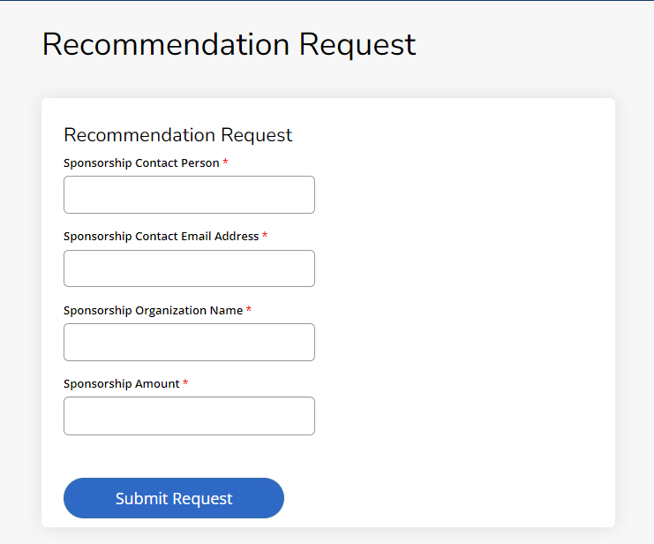The width and height of the screenshot is (654, 544).
Task: Focus the Sponsorship Contact Email Address field
Action: (x=189, y=268)
